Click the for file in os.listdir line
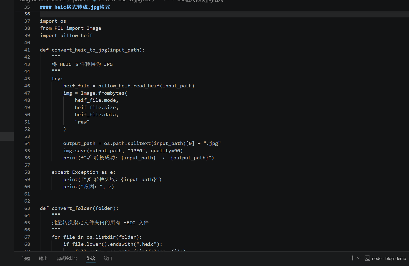This screenshot has width=409, height=266. (x=97, y=237)
